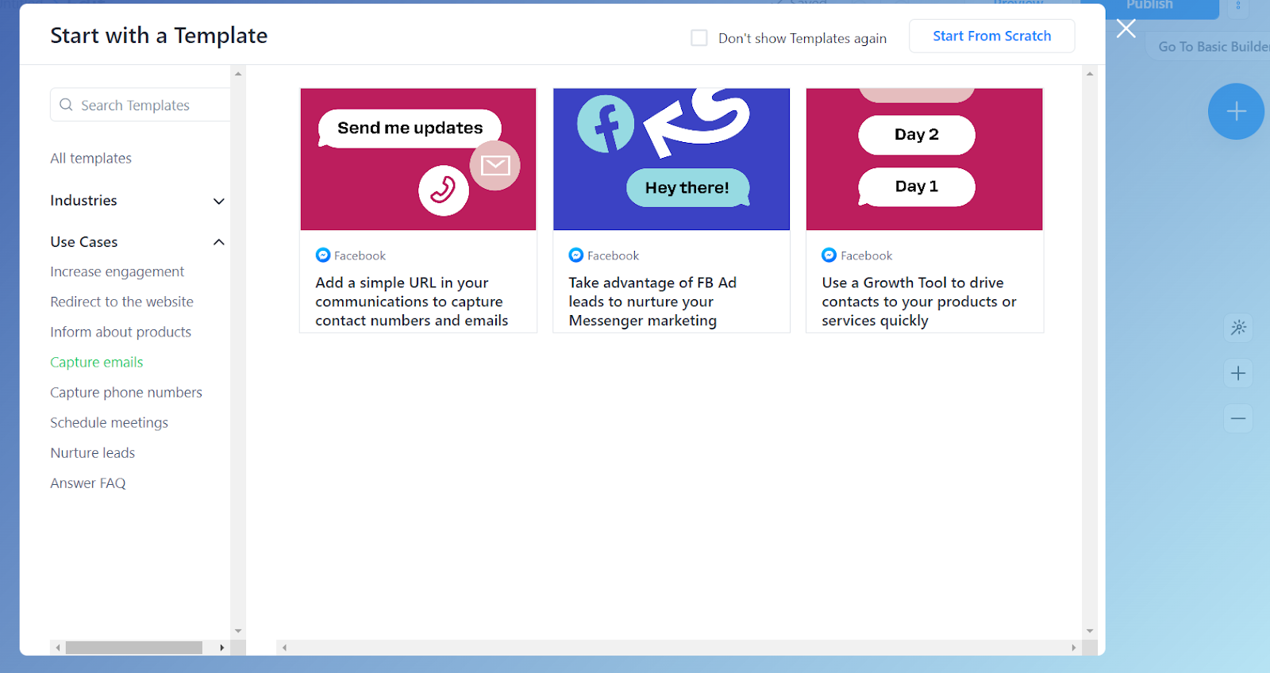
Task: Click sidebar horizontal scrollbar right arrow
Action: click(221, 648)
